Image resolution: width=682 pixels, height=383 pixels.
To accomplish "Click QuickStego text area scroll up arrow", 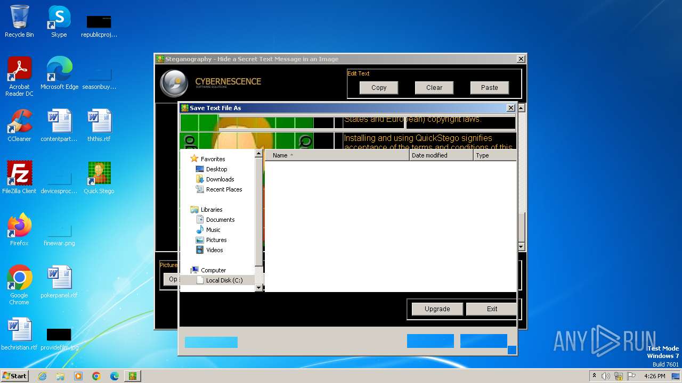I will coord(521,108).
